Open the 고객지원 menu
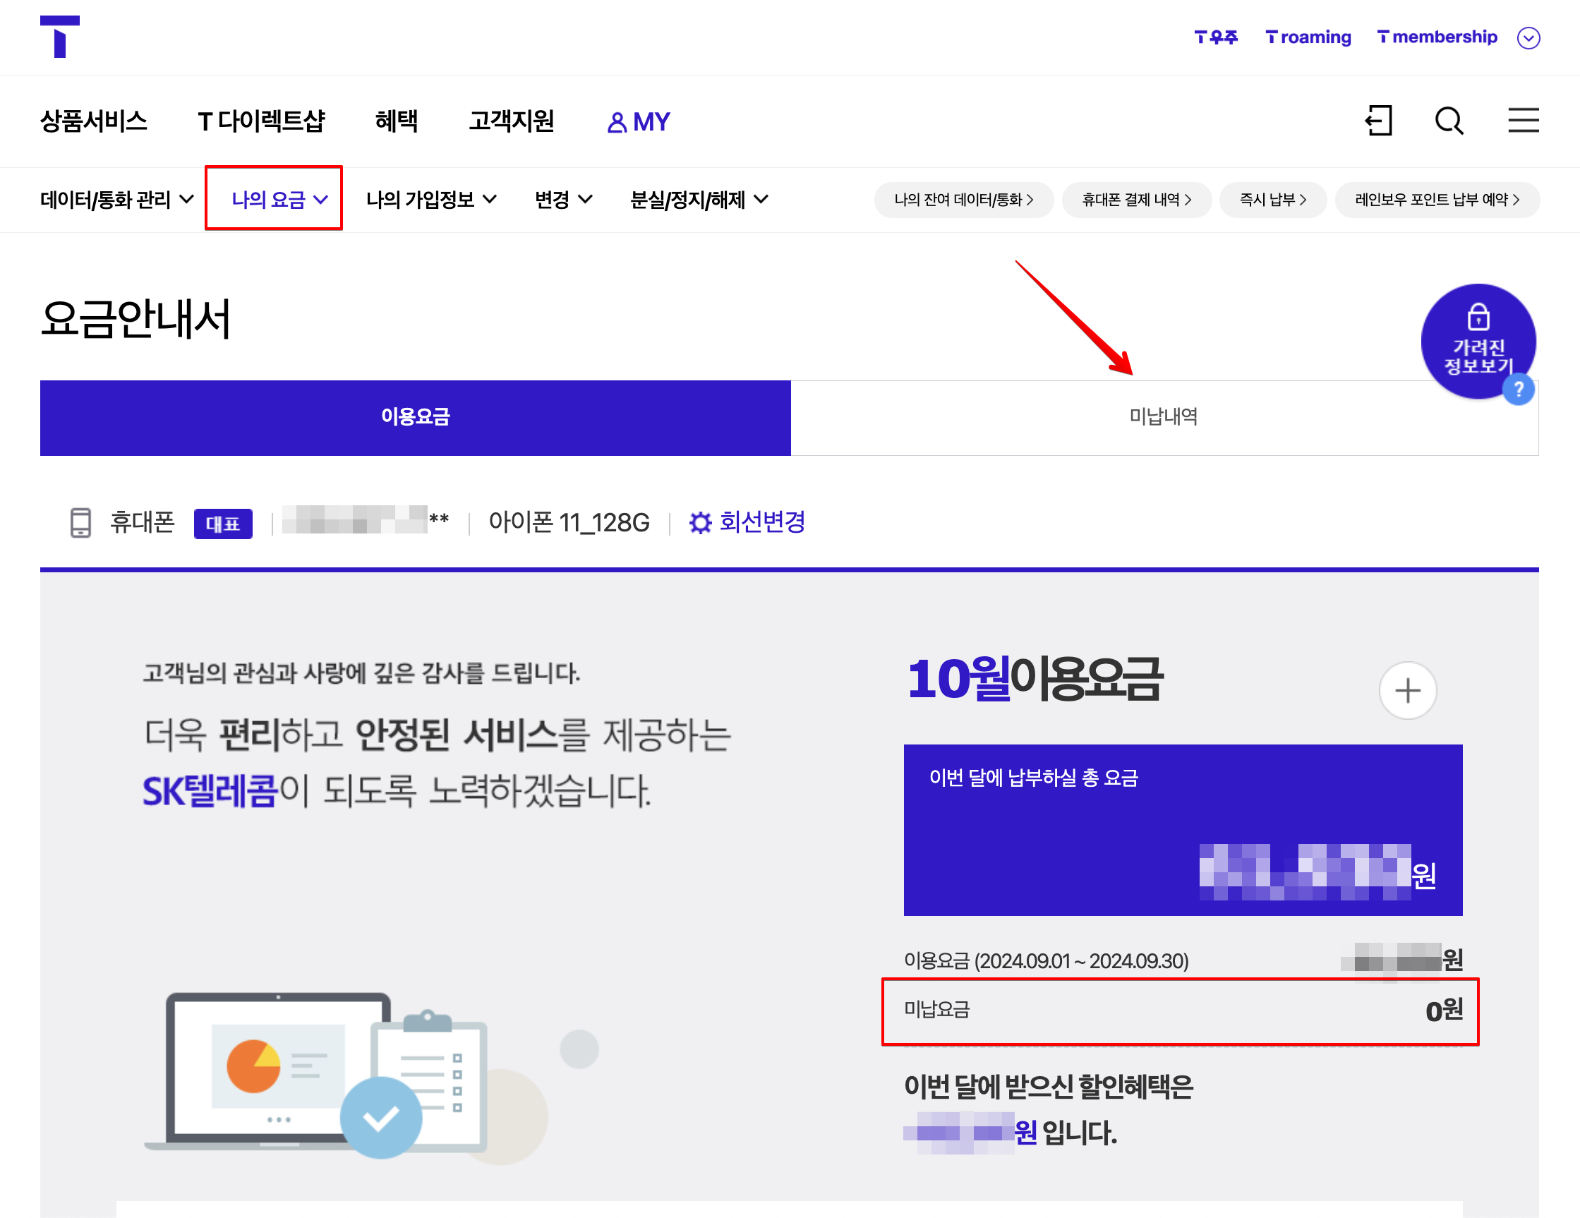 pyautogui.click(x=512, y=121)
